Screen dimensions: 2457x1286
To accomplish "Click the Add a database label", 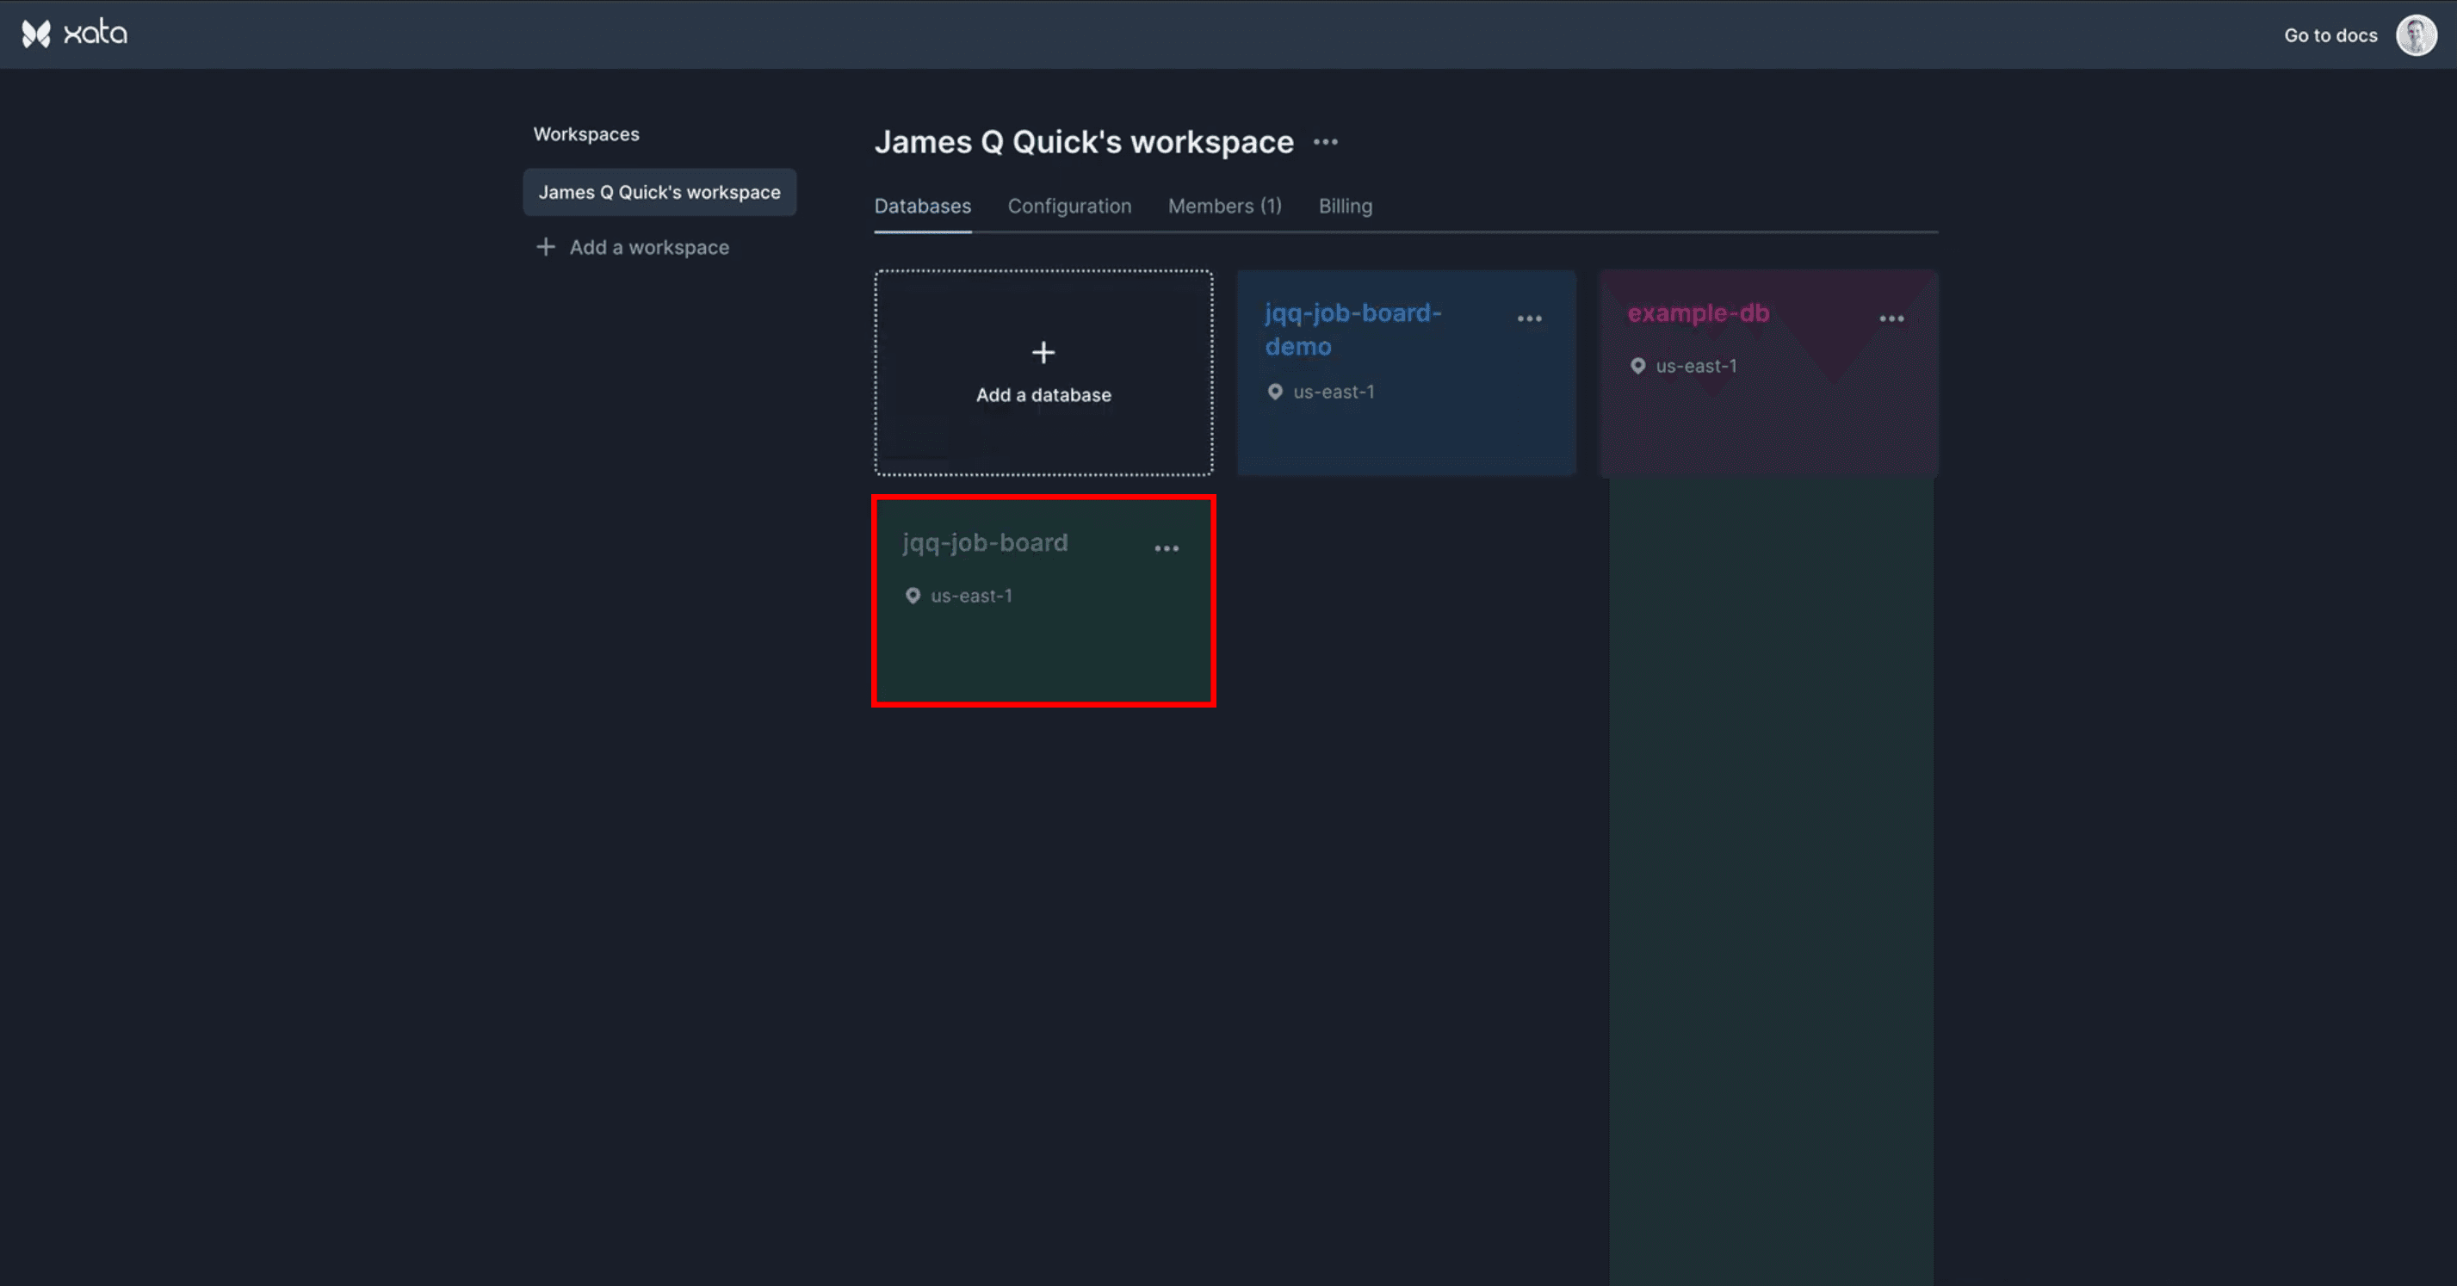I will point(1043,395).
